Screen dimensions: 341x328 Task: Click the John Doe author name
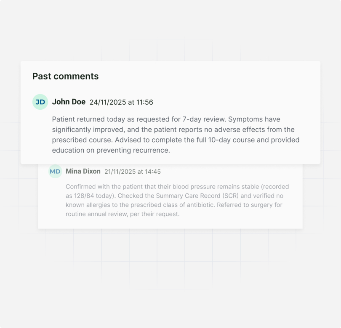tap(69, 102)
